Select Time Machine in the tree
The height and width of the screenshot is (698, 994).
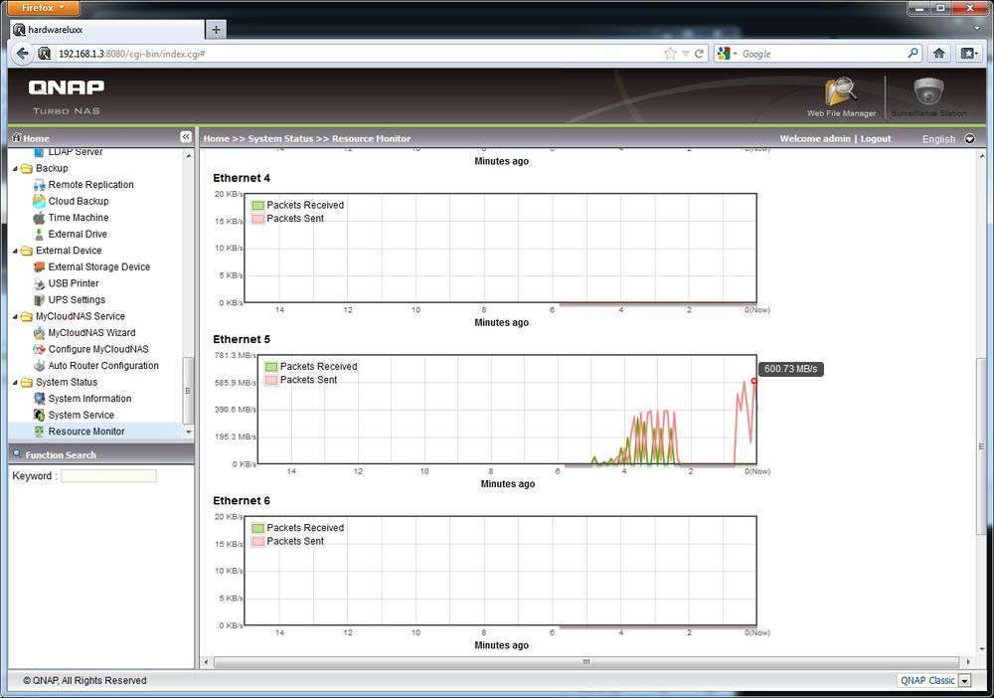pyautogui.click(x=79, y=218)
